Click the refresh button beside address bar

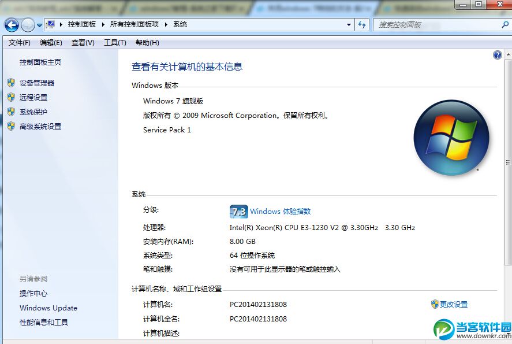point(362,24)
